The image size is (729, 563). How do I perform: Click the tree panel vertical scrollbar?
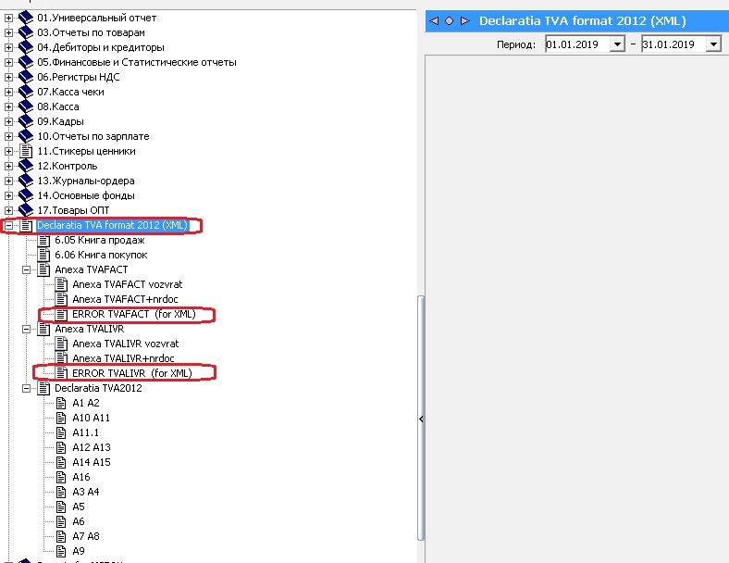point(421,418)
